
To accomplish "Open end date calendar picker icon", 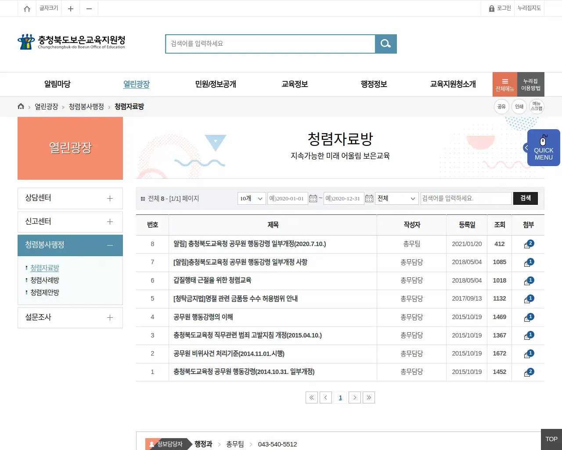I will coord(369,199).
